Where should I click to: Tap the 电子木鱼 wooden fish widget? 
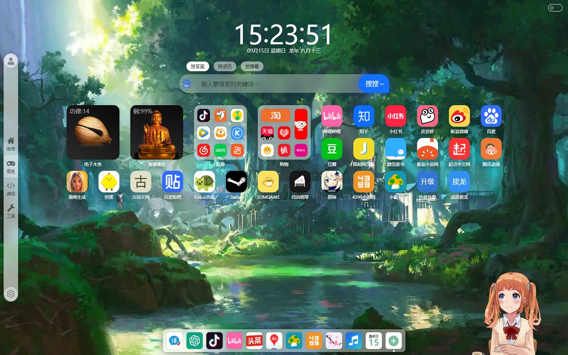click(x=93, y=132)
